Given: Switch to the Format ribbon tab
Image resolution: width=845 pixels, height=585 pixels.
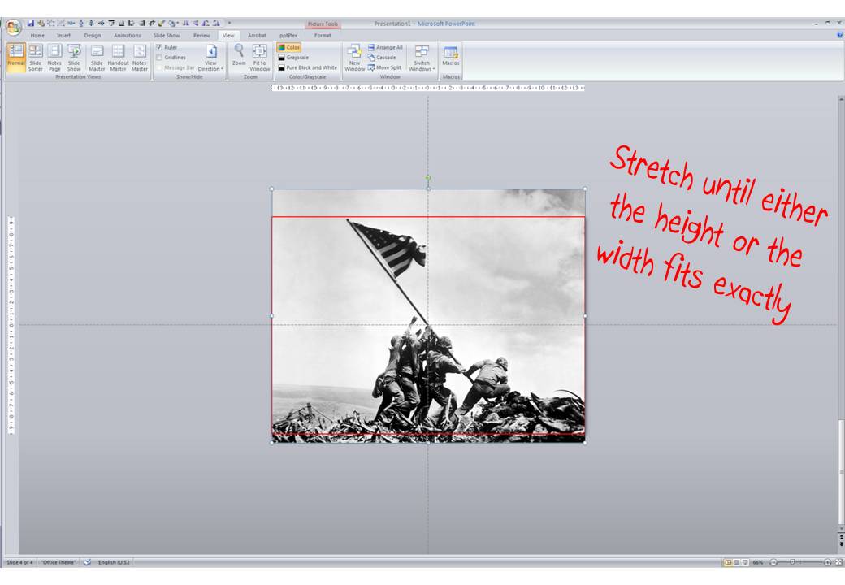Looking at the screenshot, I should pyautogui.click(x=323, y=36).
